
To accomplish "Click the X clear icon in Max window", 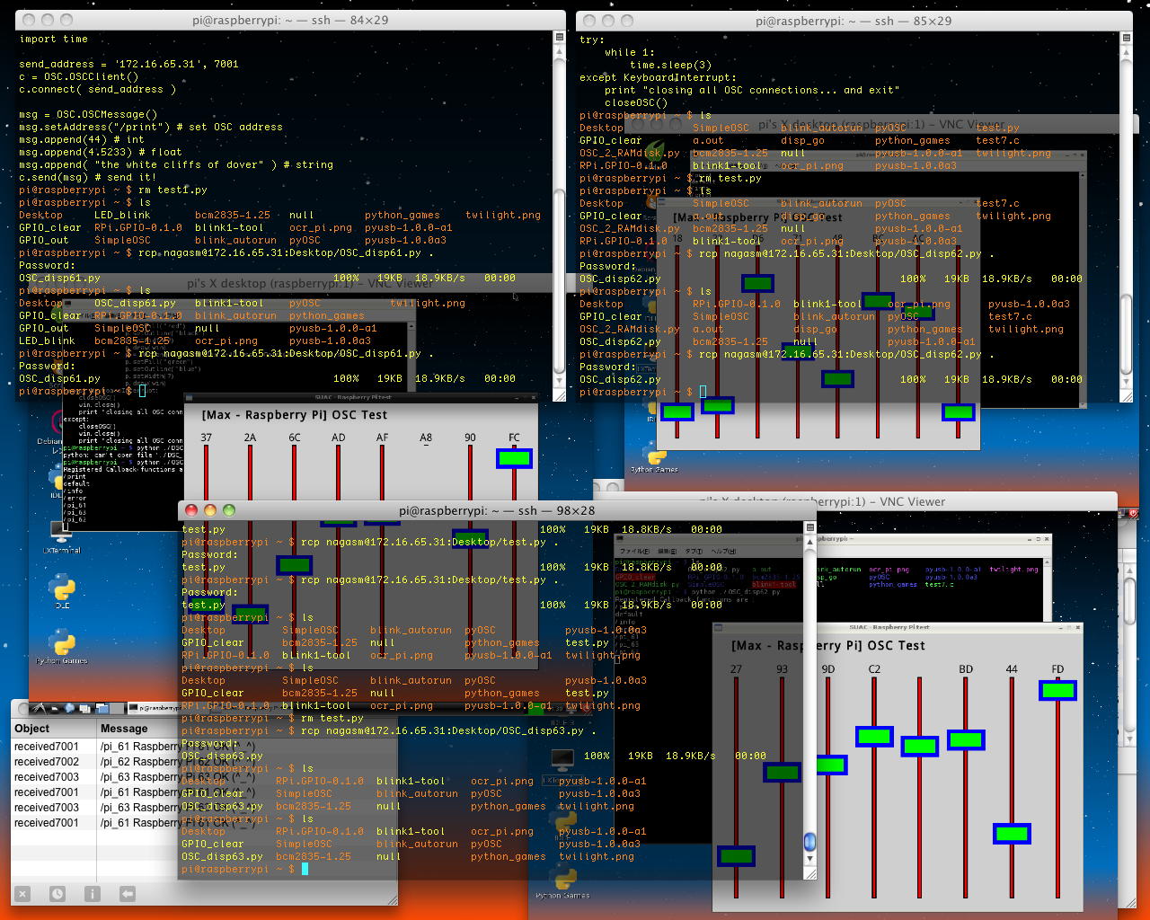I will click(22, 894).
